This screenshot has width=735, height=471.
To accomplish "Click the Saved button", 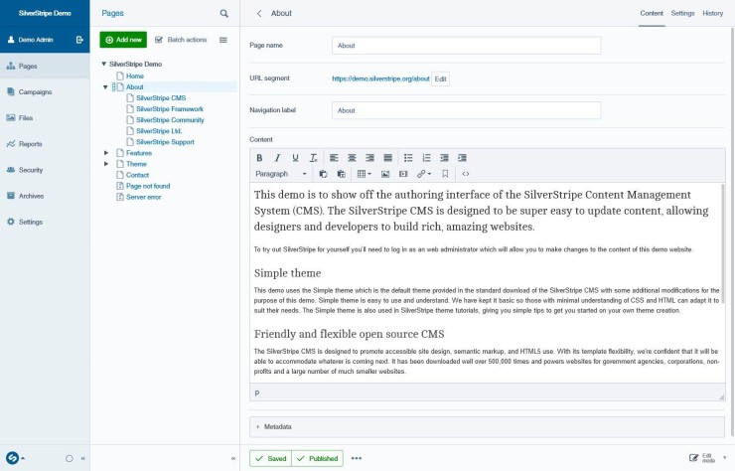I will click(x=270, y=458).
